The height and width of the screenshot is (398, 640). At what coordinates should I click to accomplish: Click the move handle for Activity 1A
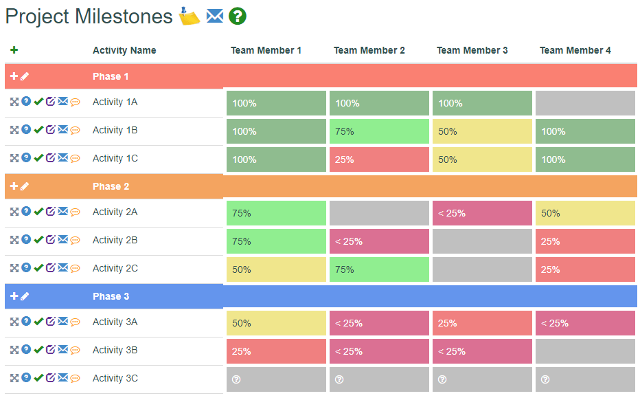click(14, 102)
